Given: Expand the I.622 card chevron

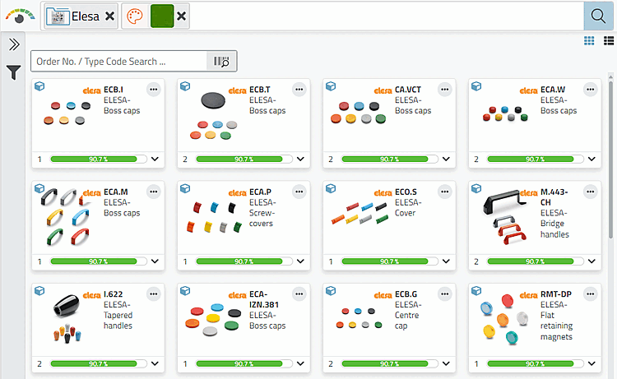Looking at the screenshot, I should 155,363.
